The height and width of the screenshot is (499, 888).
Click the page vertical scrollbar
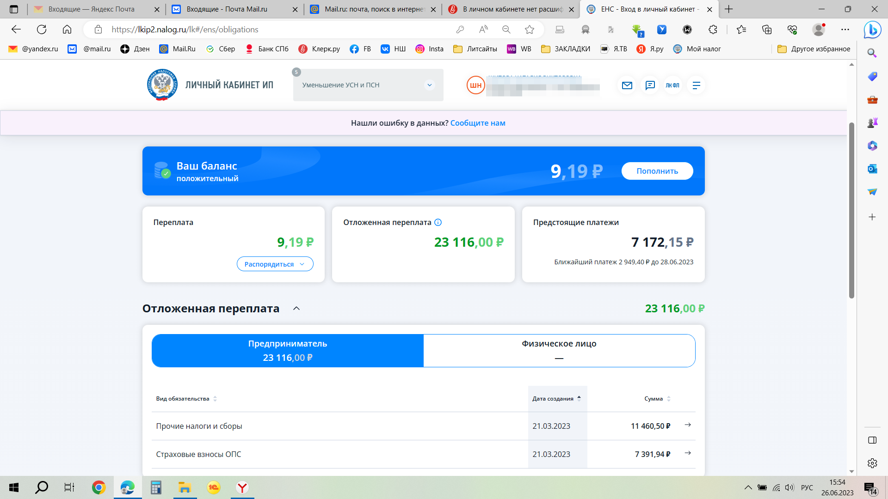pos(851,210)
